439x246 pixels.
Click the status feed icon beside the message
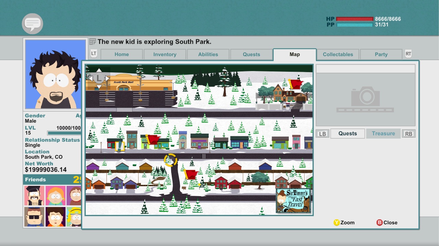[93, 42]
